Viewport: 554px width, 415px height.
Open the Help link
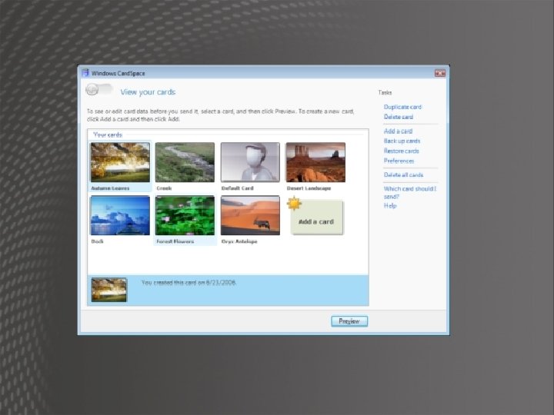tap(390, 206)
